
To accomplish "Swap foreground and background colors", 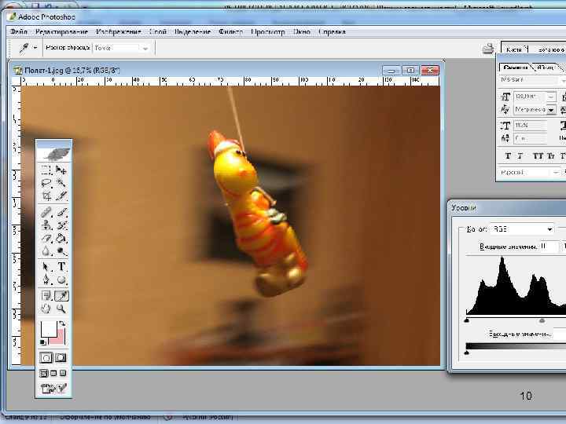I will [62, 323].
